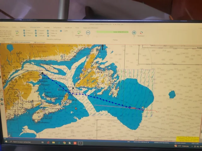Viewport: 202px width, 151px height.
Task: Click the orange boat symbol on route
Action: [x=133, y=108]
